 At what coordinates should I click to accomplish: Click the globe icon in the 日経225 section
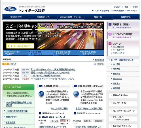pyautogui.click(x=76, y=94)
